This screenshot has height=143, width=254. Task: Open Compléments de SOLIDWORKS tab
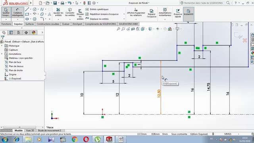pos(100,24)
